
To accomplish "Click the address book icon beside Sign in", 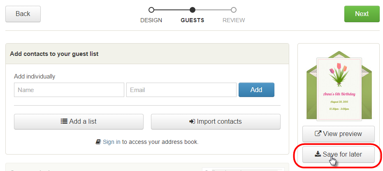I will pyautogui.click(x=98, y=142).
